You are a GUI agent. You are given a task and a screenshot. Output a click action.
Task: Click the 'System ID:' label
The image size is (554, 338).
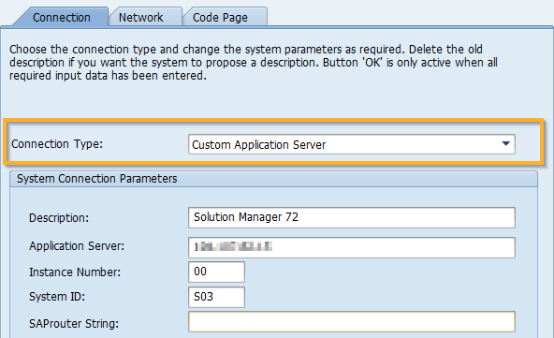57,297
